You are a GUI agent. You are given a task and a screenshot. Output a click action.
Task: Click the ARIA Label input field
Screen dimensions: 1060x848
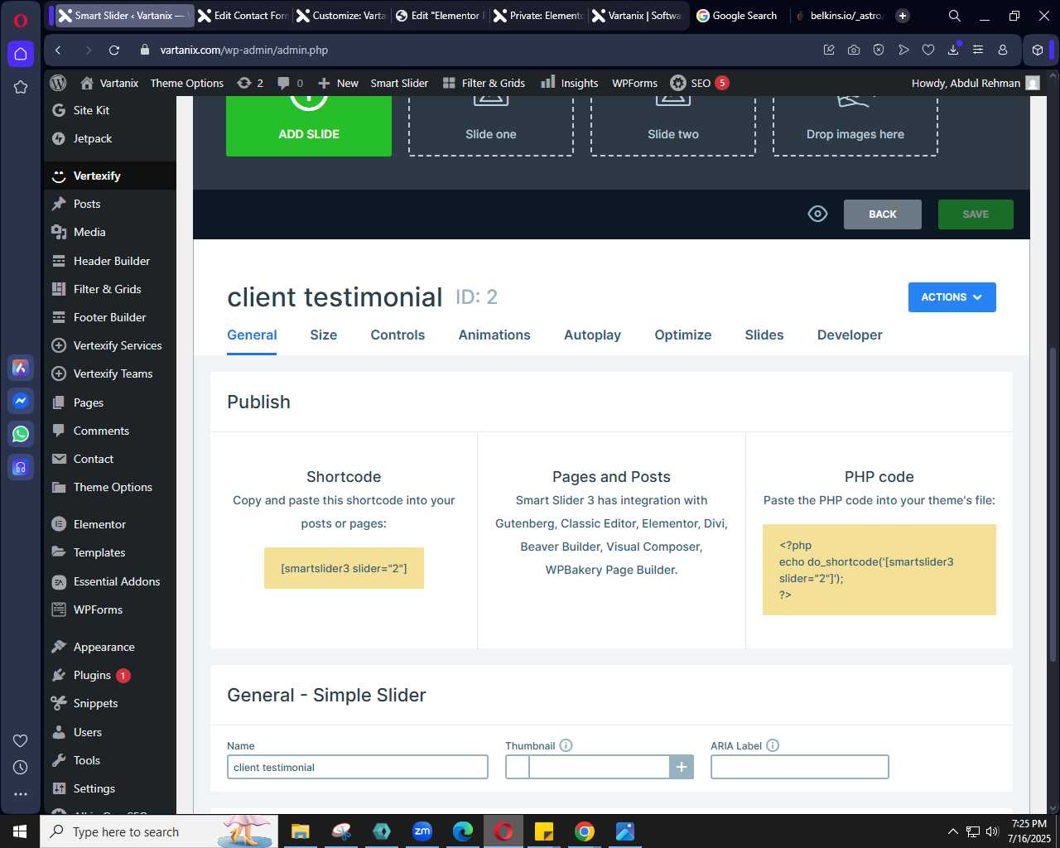point(800,767)
